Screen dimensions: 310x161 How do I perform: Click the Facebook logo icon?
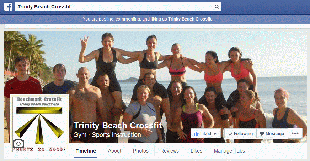(x=8, y=7)
